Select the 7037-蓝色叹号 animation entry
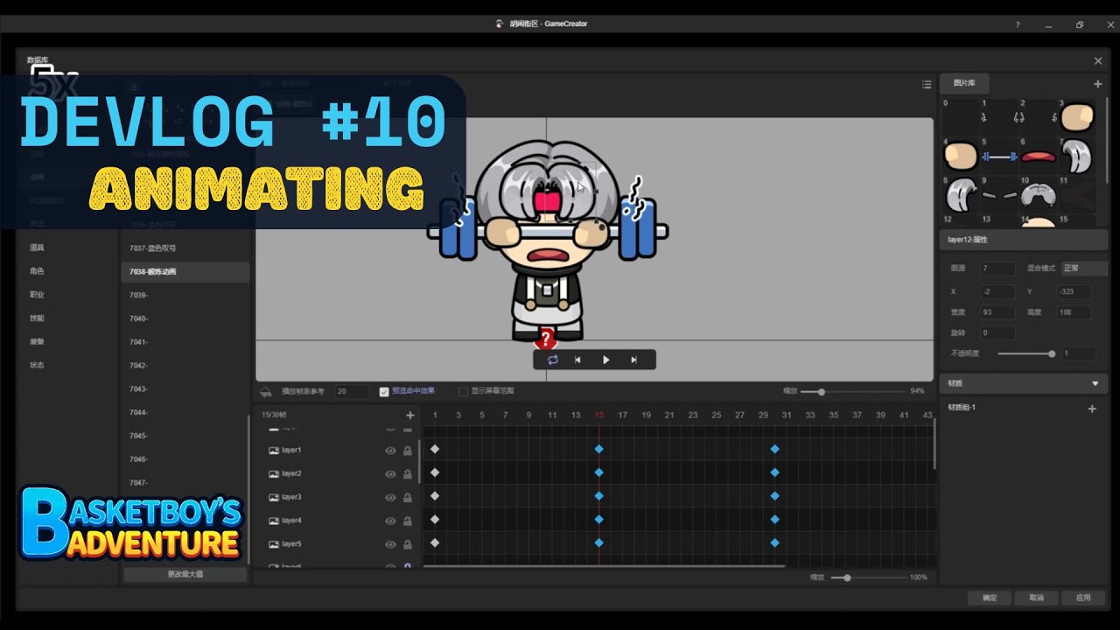 pyautogui.click(x=185, y=248)
